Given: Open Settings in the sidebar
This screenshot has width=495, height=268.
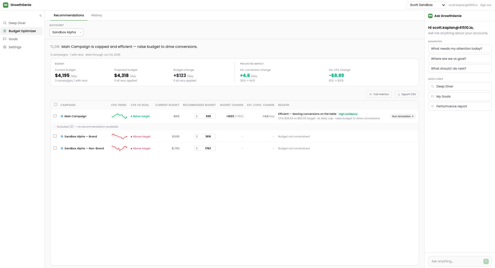Looking at the screenshot, I should 22,47.
